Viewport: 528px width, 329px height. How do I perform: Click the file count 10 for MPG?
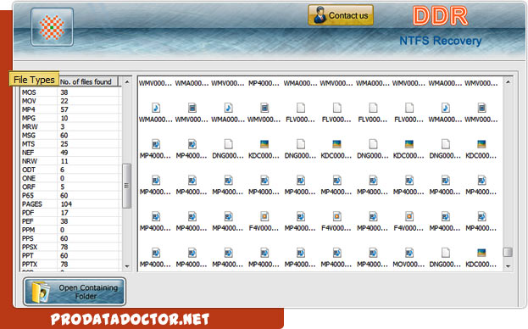64,118
